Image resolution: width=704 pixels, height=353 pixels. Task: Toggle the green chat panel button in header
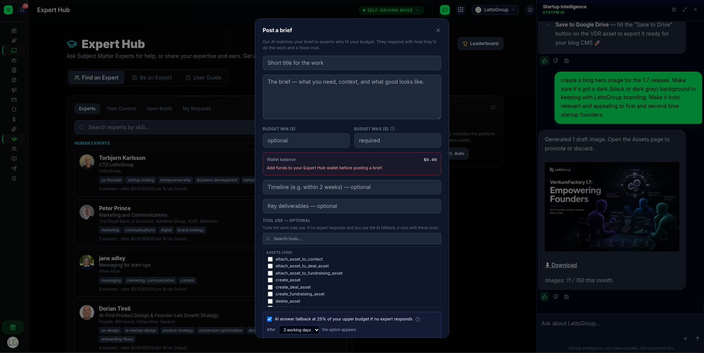pos(445,10)
